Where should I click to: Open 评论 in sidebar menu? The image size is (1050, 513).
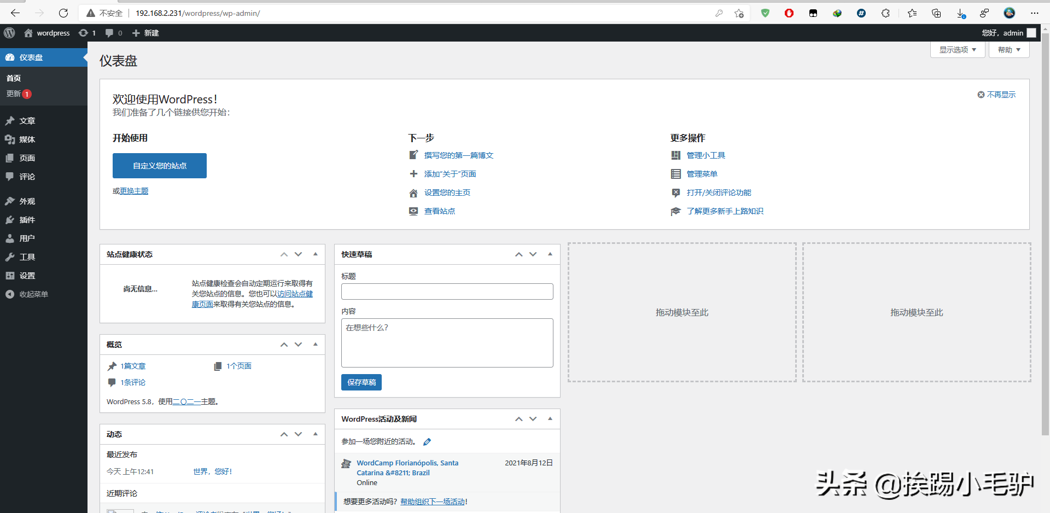(44, 177)
